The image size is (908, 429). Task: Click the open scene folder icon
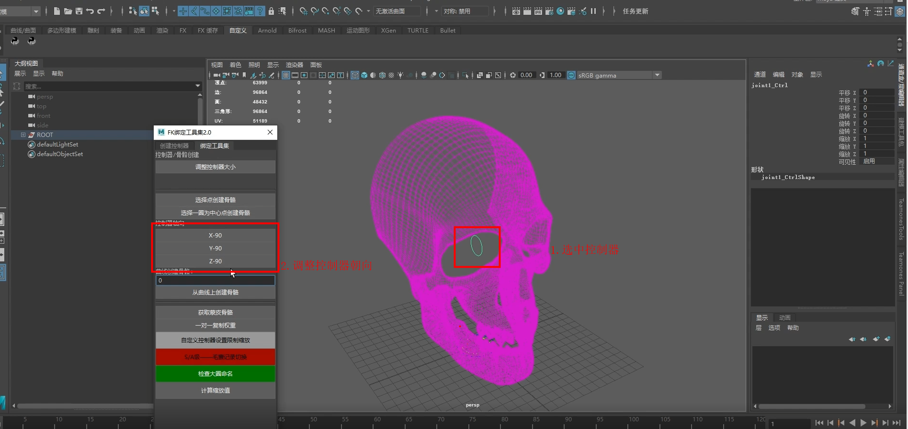click(x=68, y=11)
